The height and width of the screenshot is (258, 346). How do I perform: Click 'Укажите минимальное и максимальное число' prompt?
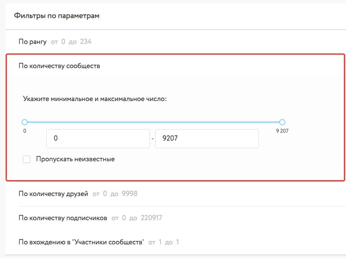(x=95, y=99)
